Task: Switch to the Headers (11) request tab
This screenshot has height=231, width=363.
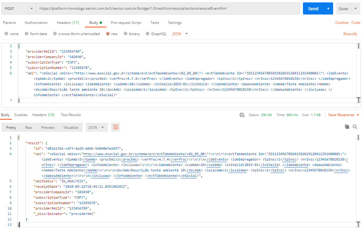Action: point(68,23)
